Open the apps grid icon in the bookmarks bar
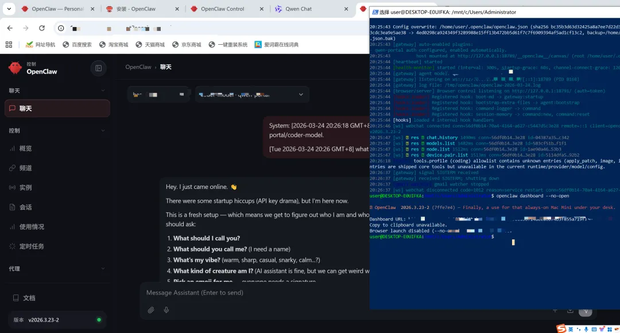This screenshot has width=620, height=333. [x=9, y=45]
